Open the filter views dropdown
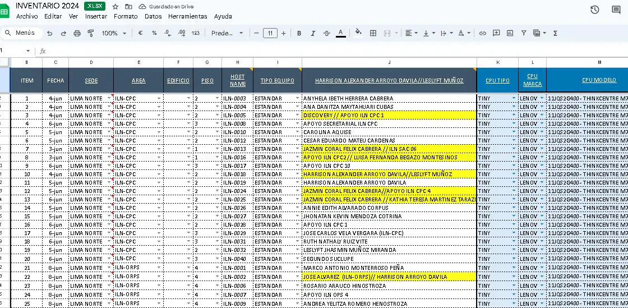The width and height of the screenshot is (628, 308). click(539, 33)
